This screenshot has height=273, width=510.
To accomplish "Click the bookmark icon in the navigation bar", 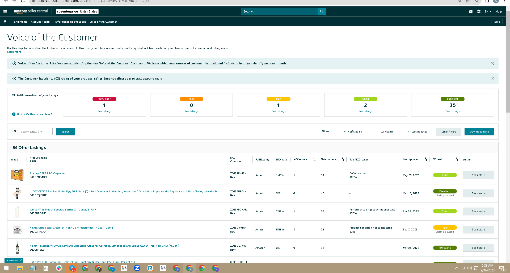I will pos(5,22).
